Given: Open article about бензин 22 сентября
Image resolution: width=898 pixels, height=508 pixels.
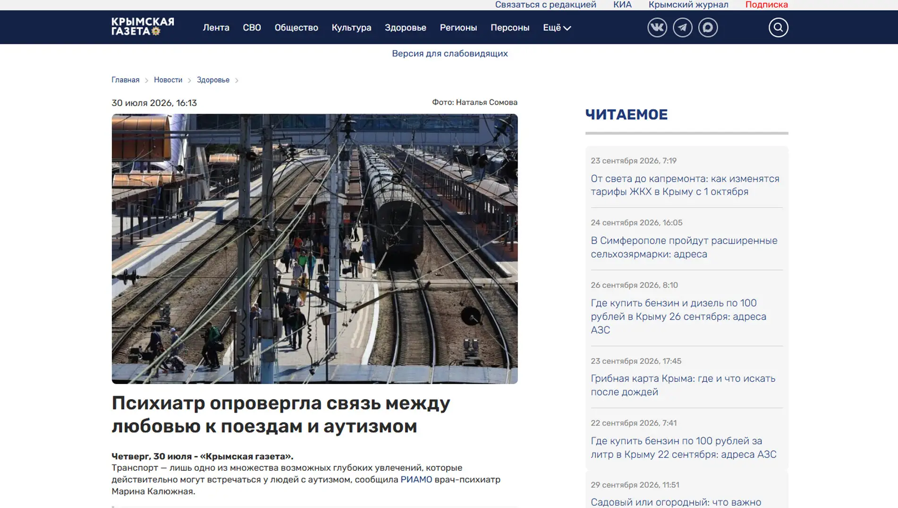Looking at the screenshot, I should pos(683,448).
